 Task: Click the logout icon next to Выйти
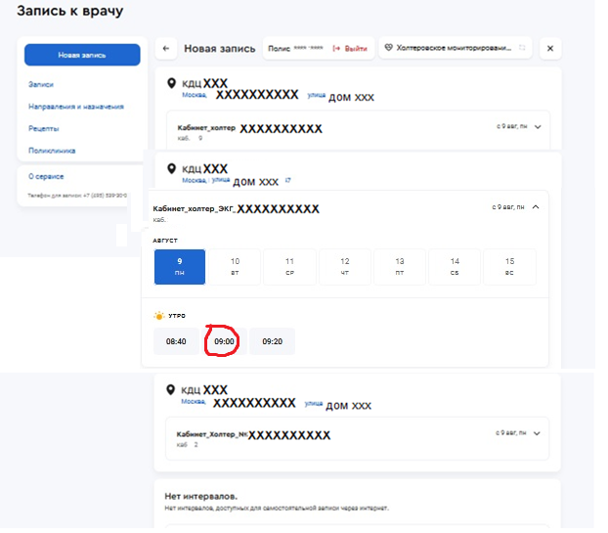click(336, 48)
